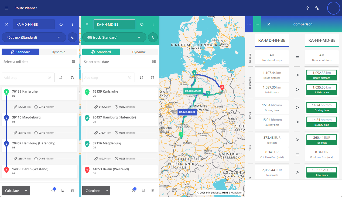Edit the KA-HH-MD-BE route name field

pyautogui.click(x=114, y=24)
